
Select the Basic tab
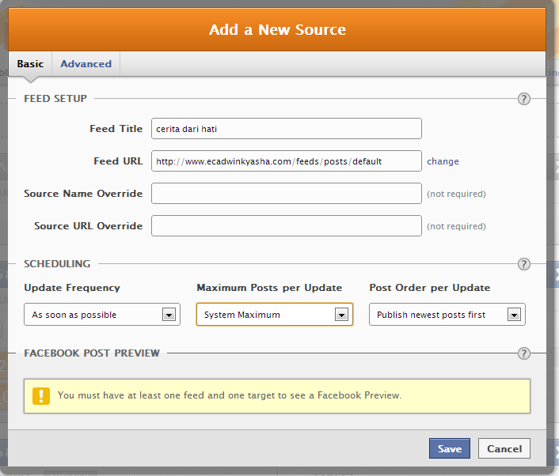[30, 64]
